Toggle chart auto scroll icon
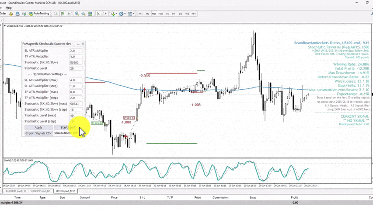The height and width of the screenshot is (210, 373). pos(98,14)
